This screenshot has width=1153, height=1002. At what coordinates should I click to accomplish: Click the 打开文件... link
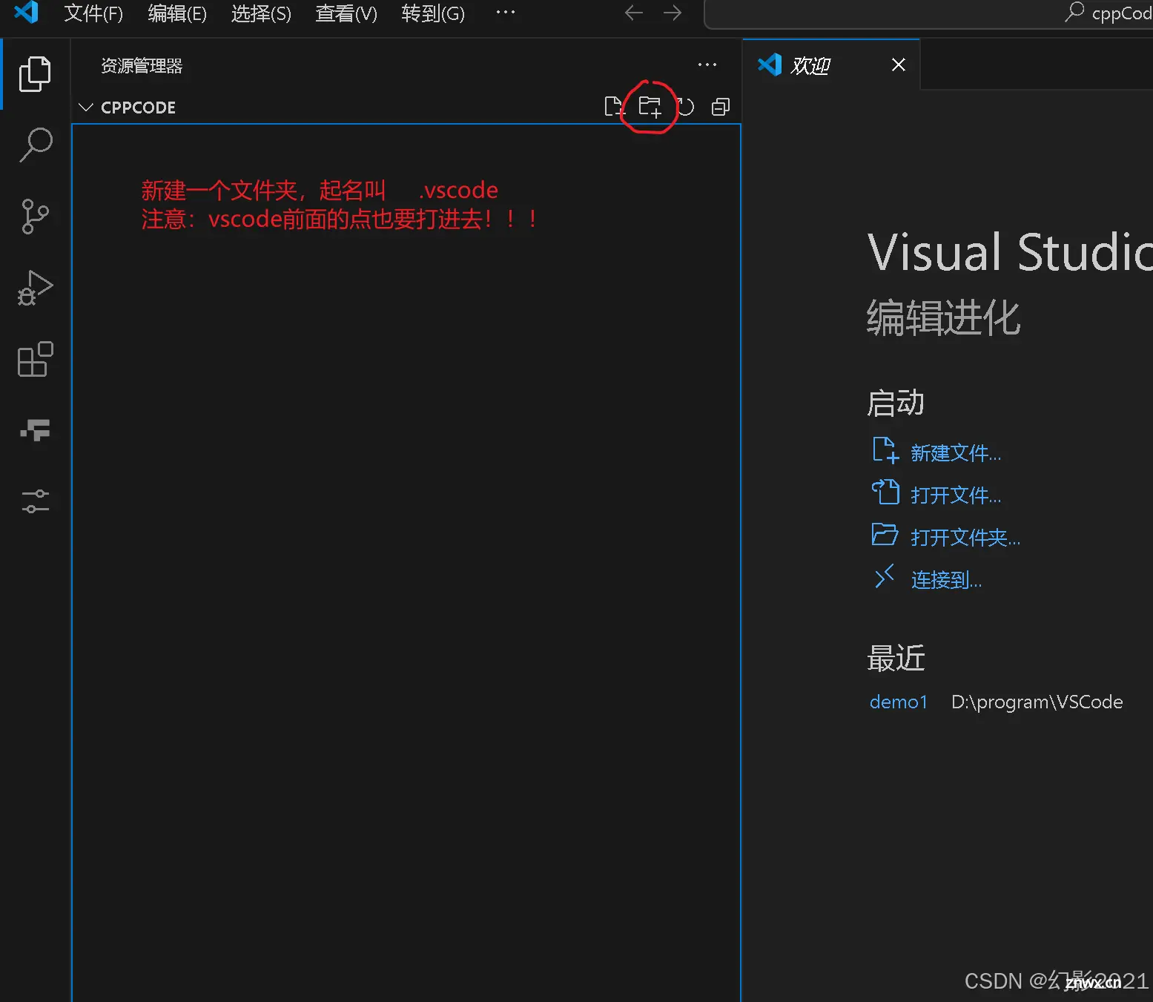(956, 495)
